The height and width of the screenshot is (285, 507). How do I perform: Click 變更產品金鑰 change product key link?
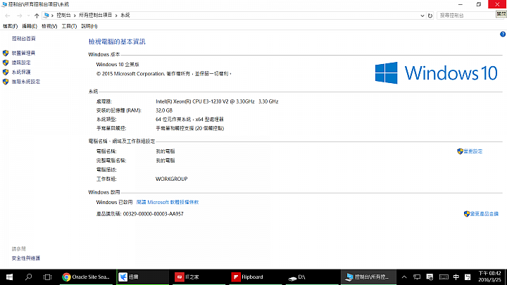tap(484, 214)
